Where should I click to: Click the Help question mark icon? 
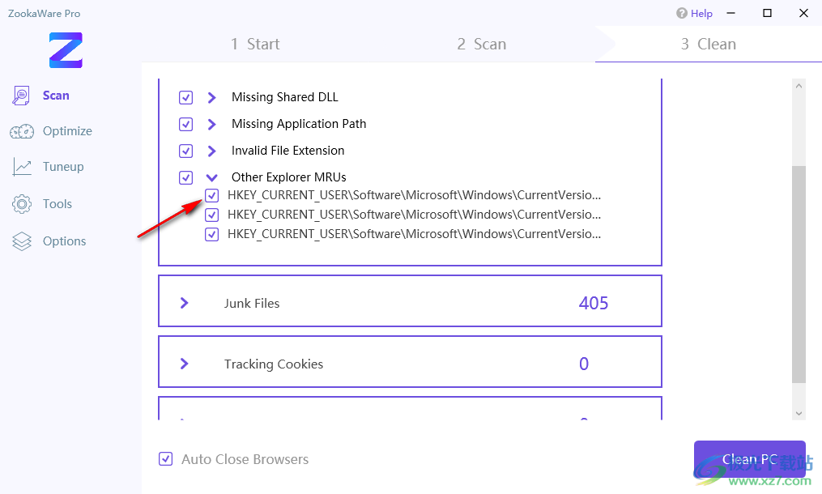682,14
